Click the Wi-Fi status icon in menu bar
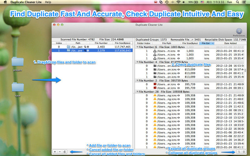 (178, 2)
